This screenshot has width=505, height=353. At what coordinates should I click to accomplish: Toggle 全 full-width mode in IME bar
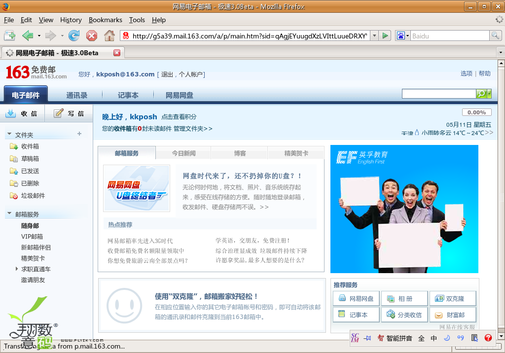[421, 338]
